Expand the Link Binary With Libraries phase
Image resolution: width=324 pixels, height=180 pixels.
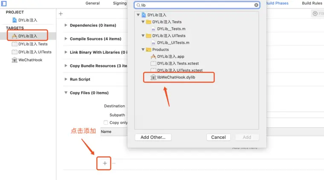66,52
